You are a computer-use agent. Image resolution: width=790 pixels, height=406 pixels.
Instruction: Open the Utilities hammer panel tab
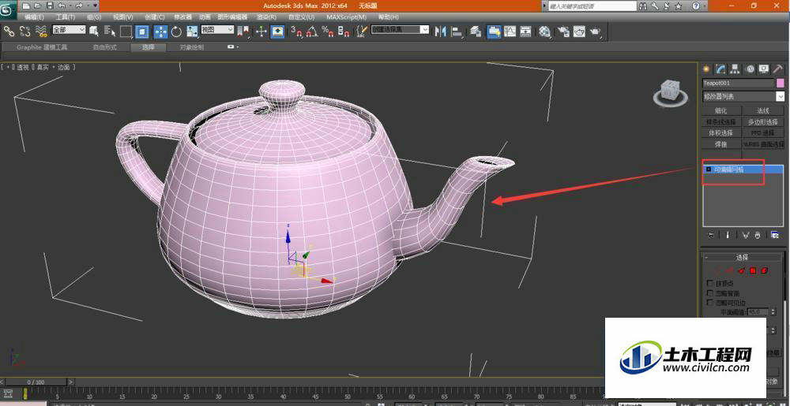coord(778,69)
